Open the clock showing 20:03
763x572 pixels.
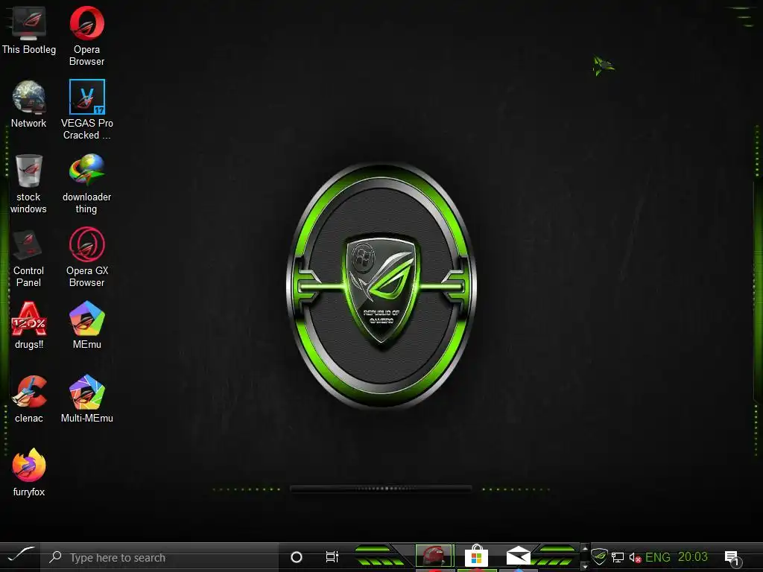(x=692, y=557)
